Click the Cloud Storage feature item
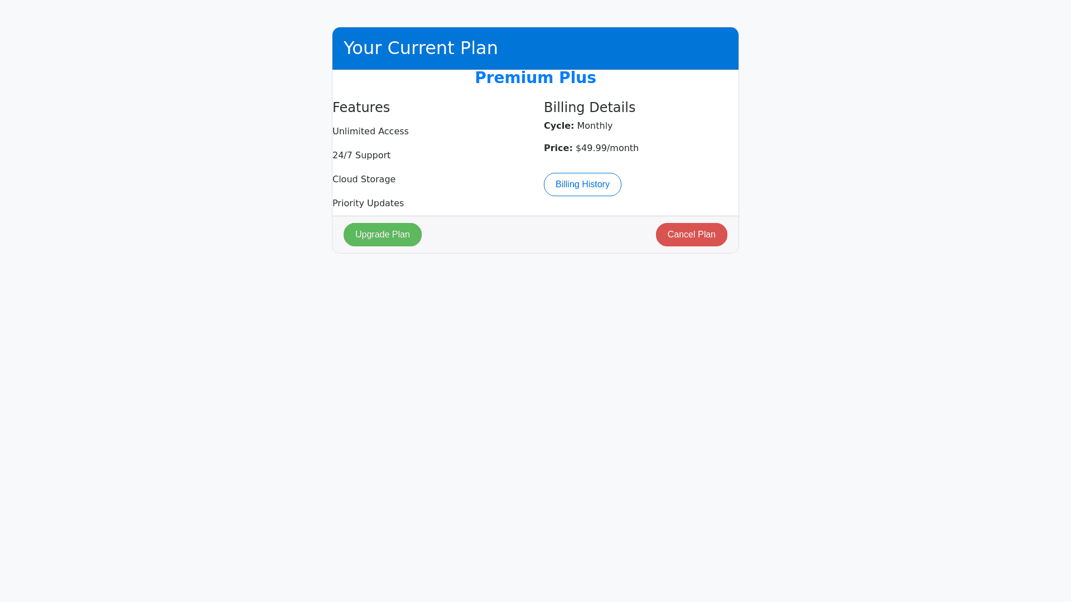This screenshot has width=1071, height=602. coord(364,179)
